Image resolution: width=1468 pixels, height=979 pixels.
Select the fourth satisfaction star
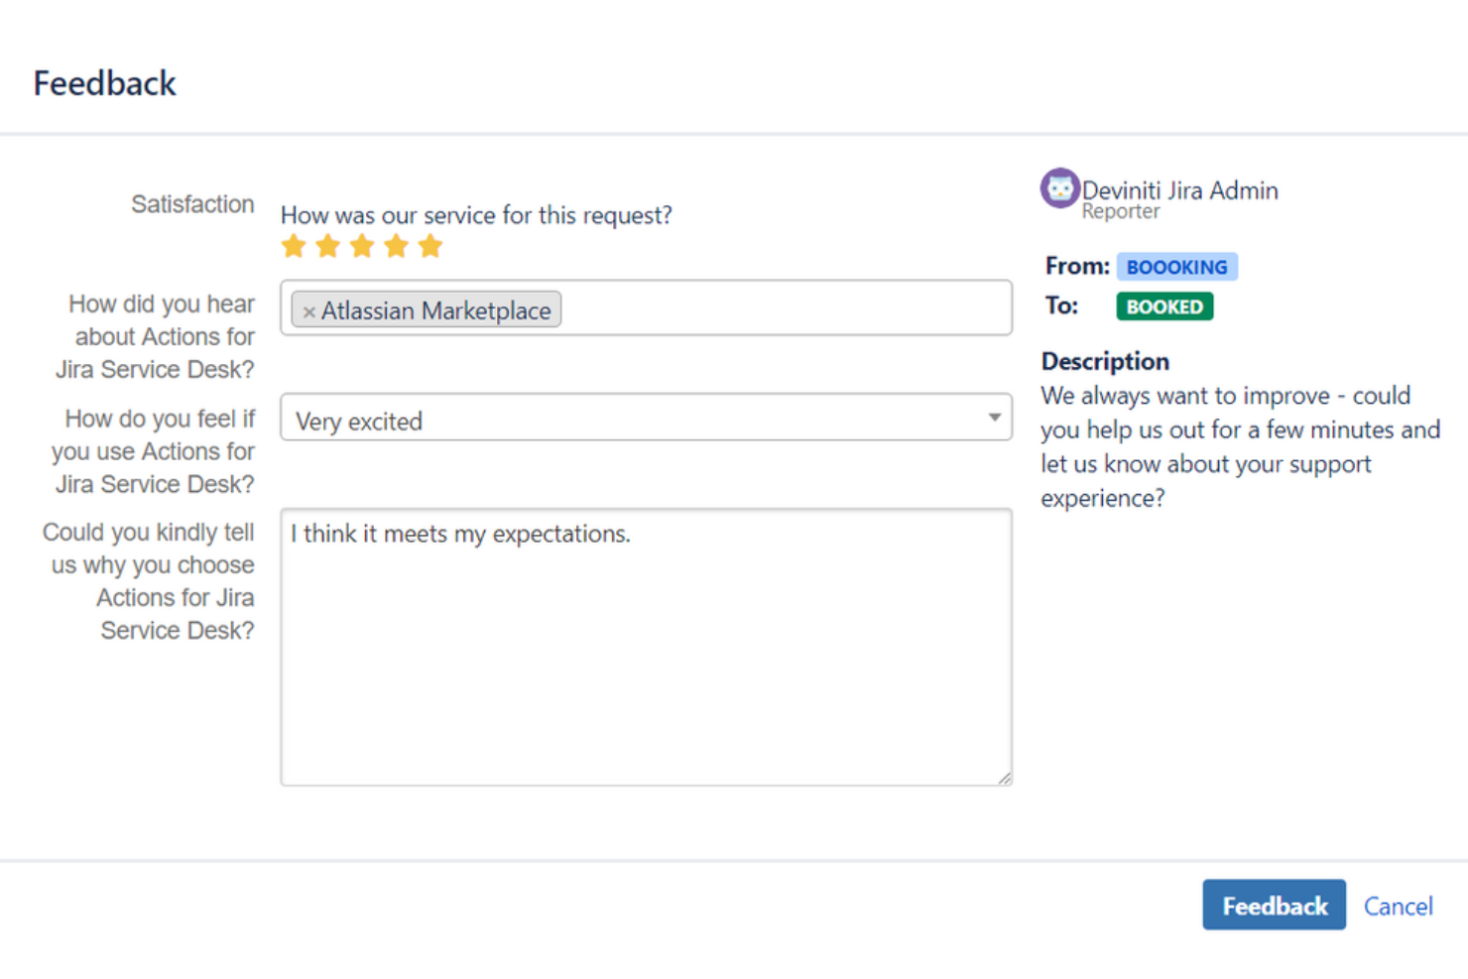coord(396,246)
